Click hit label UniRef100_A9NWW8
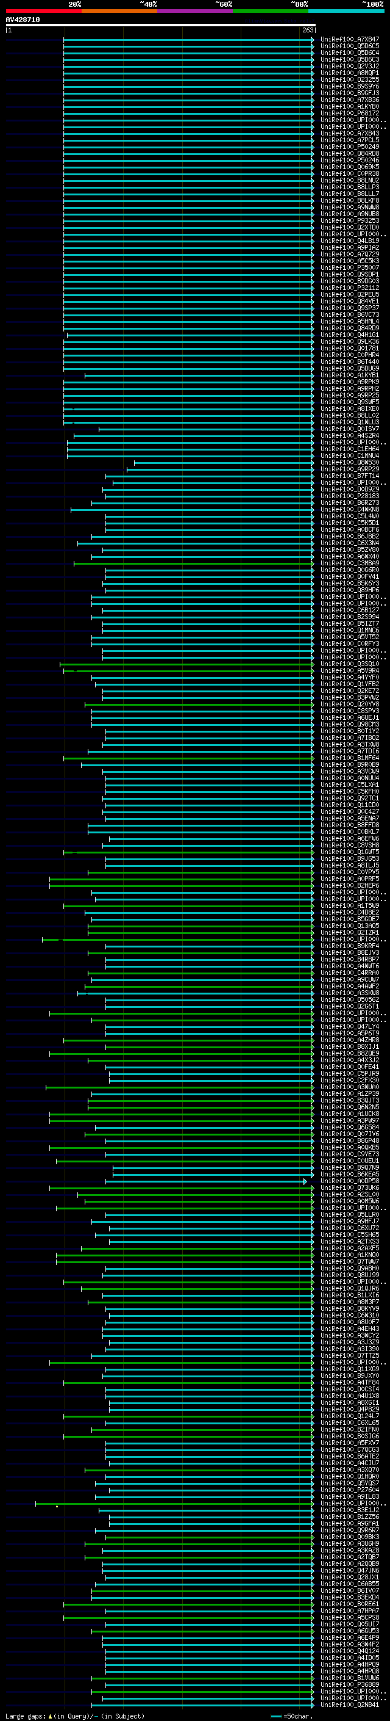390x1721 pixels. (349, 207)
